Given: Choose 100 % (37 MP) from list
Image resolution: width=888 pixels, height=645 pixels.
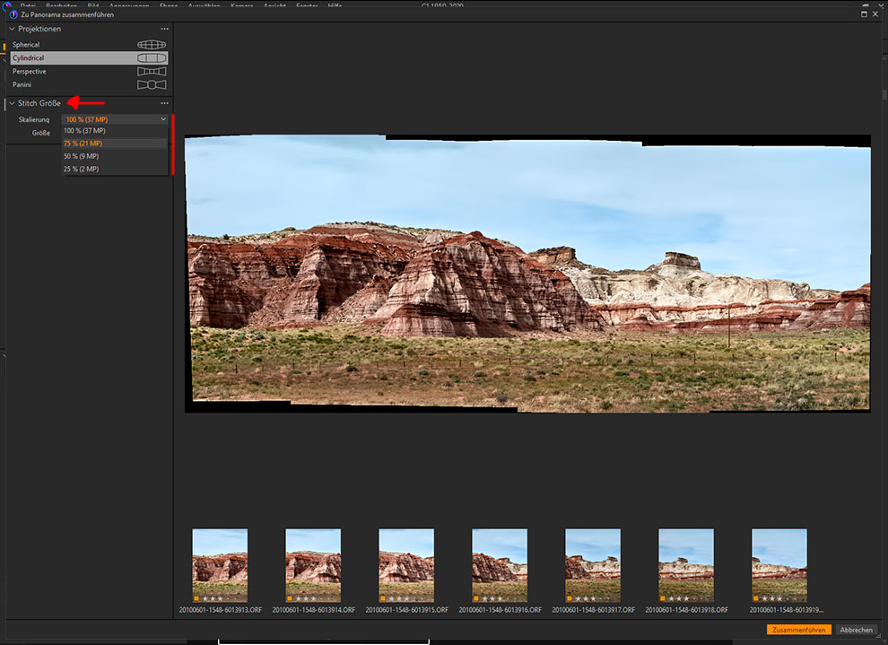Looking at the screenshot, I should pyautogui.click(x=115, y=131).
